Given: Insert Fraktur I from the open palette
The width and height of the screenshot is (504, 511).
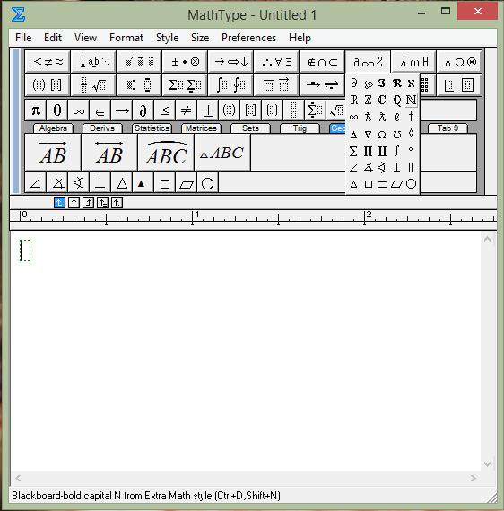Looking at the screenshot, I should 382,84.
